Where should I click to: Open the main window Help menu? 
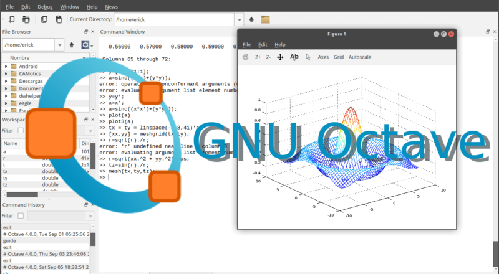pyautogui.click(x=92, y=7)
